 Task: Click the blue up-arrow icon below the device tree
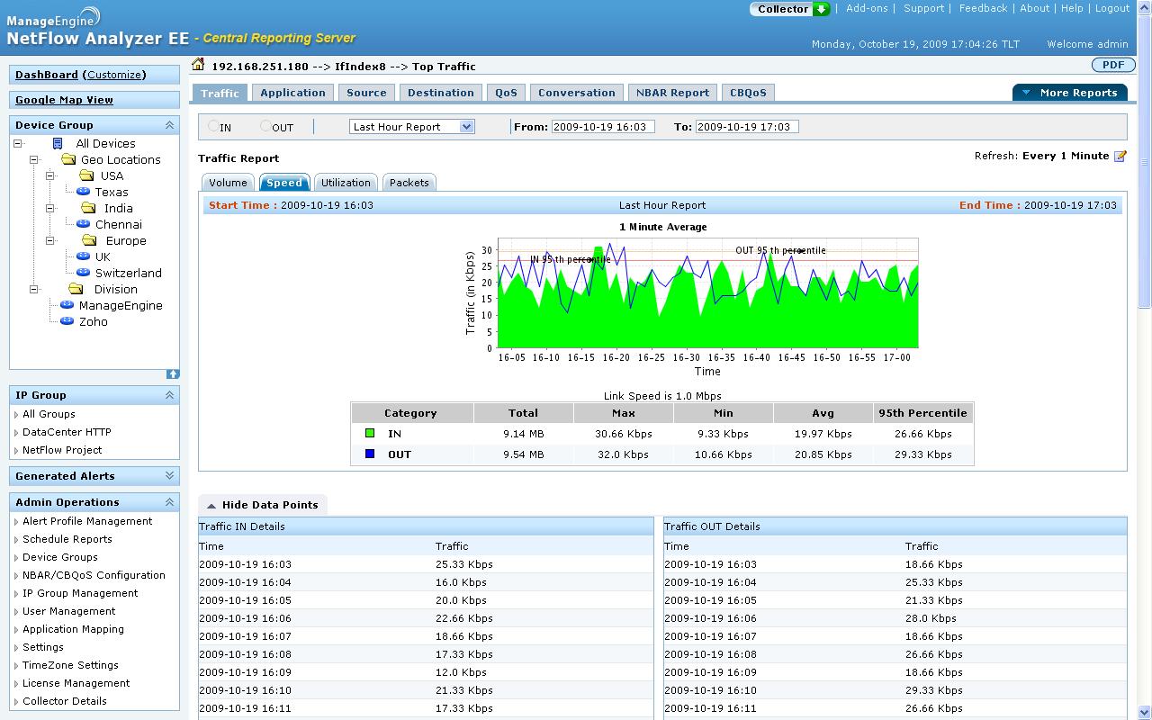(x=173, y=373)
